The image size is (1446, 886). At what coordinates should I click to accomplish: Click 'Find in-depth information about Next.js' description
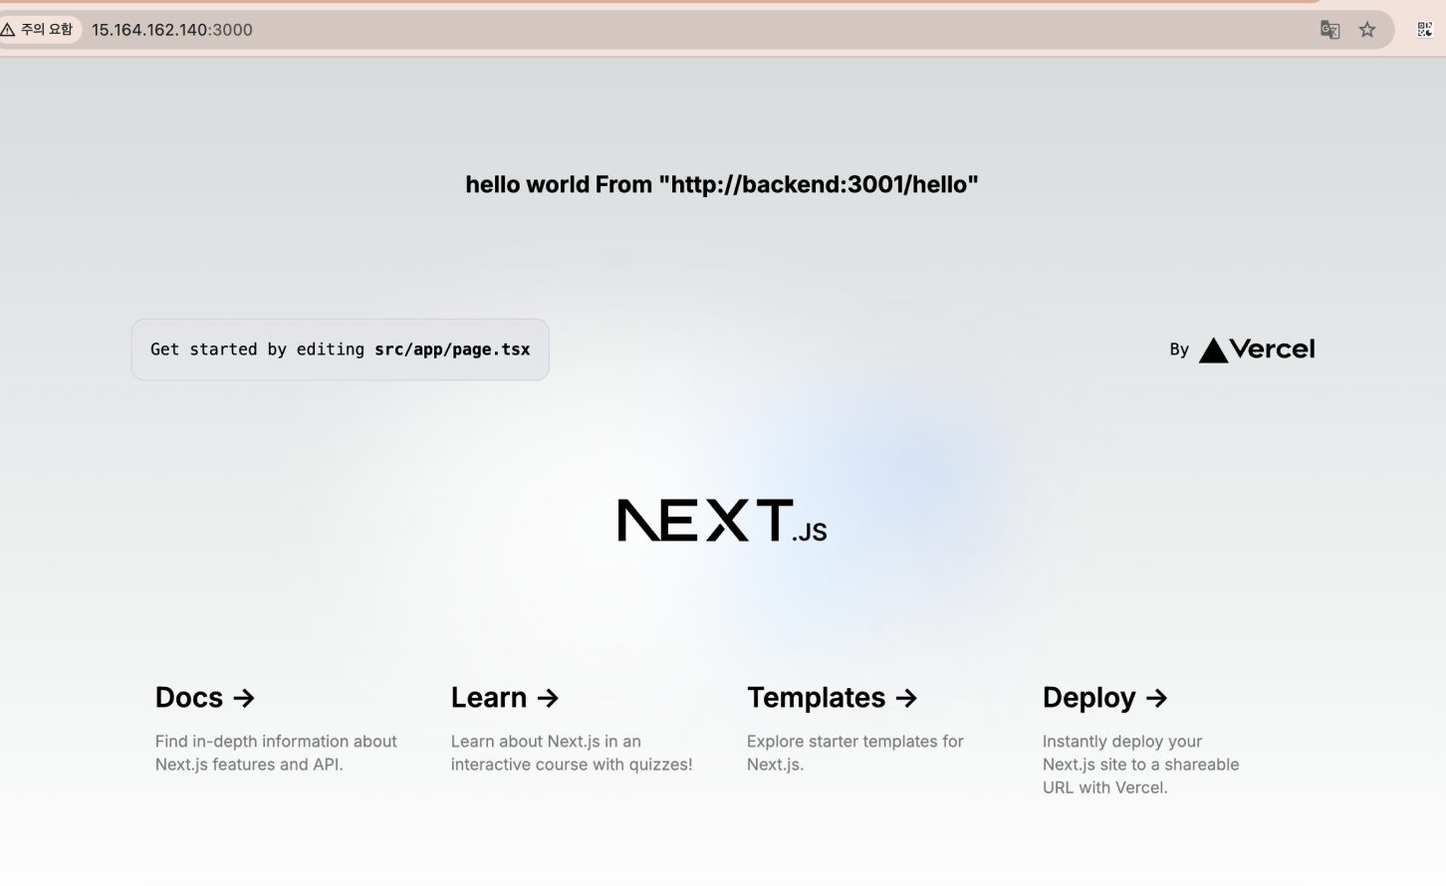pos(276,753)
